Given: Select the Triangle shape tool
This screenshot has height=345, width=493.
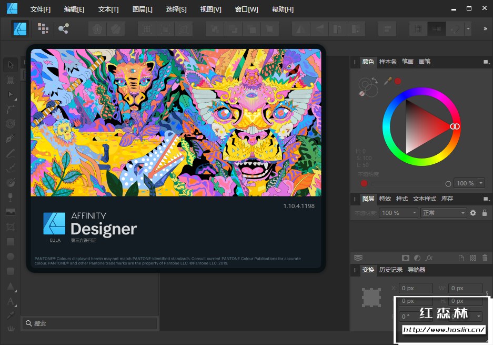Looking at the screenshot, I should tap(11, 286).
